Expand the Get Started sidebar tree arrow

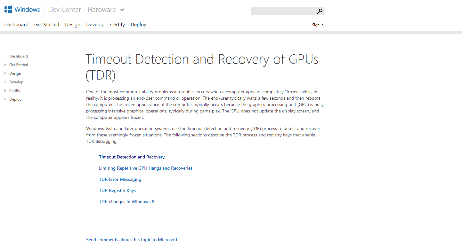5,65
